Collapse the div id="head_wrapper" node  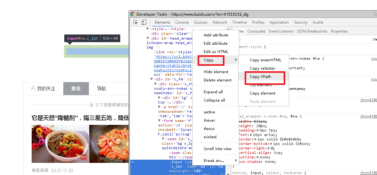(148, 38)
